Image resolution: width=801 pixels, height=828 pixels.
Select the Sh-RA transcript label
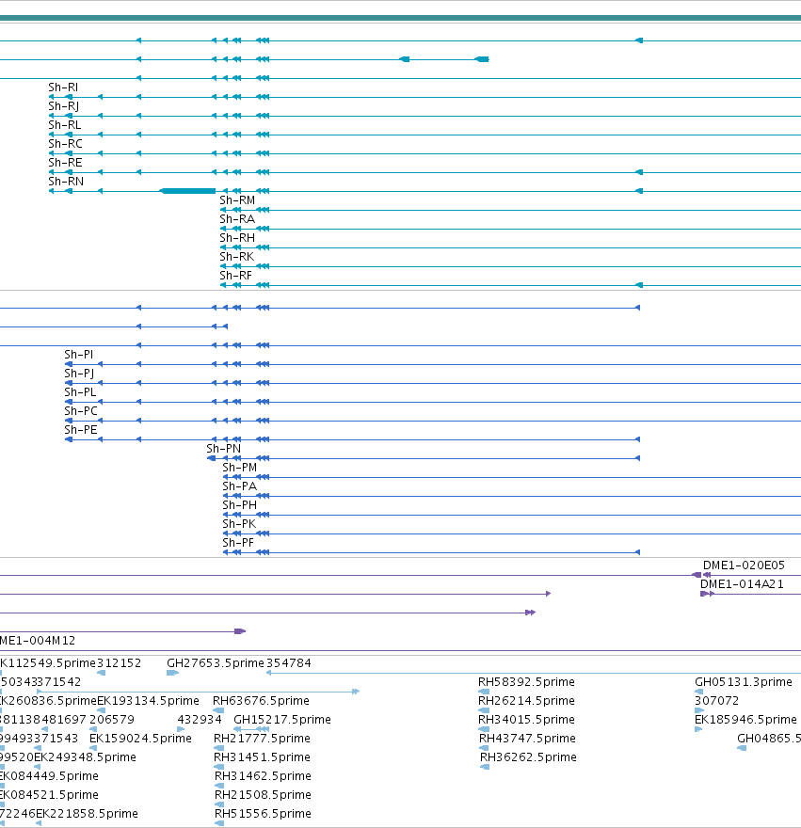[237, 219]
